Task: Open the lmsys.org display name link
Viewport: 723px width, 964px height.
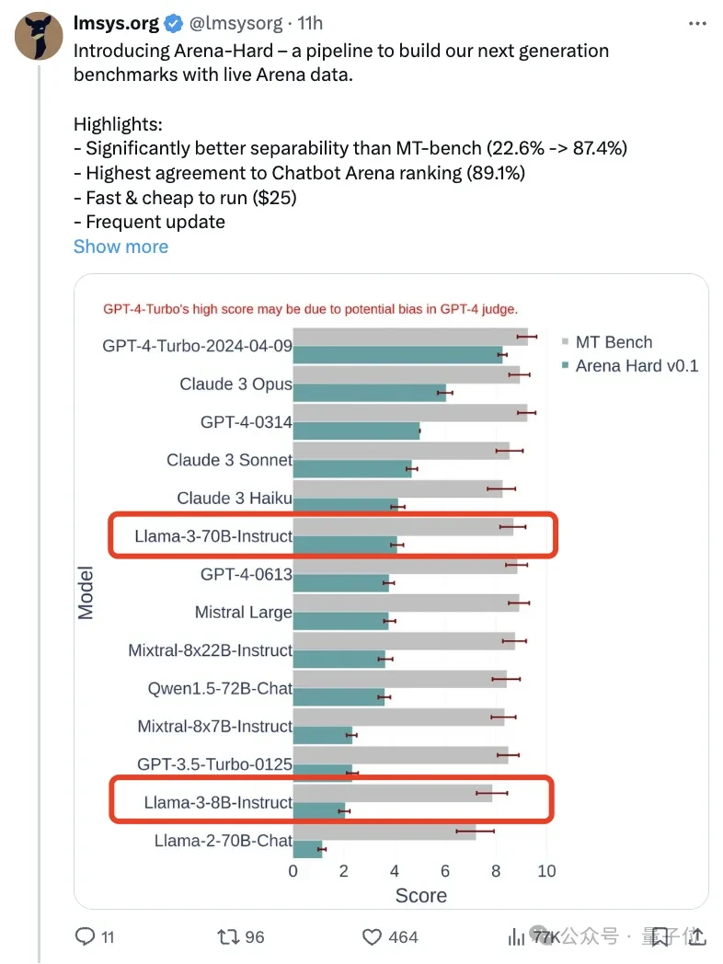Action: click(116, 23)
